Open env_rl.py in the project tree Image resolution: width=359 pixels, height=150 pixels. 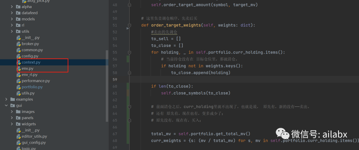click(30, 74)
